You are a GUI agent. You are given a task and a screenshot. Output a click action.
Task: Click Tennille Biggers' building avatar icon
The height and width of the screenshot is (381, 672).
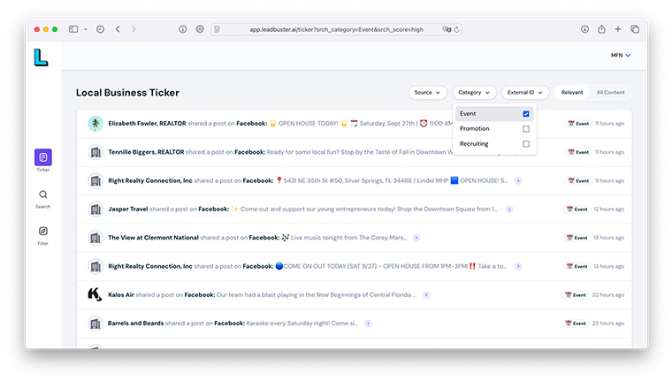pyautogui.click(x=95, y=152)
